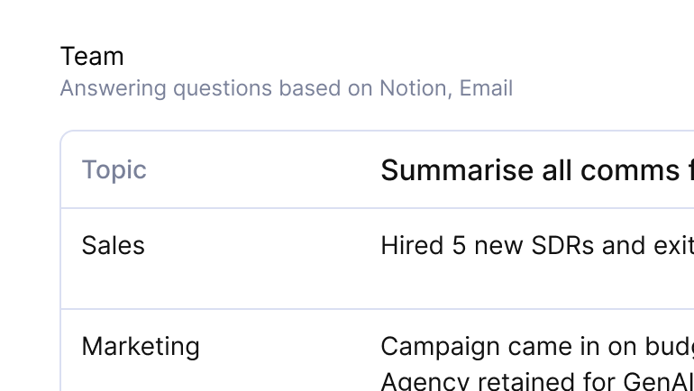Select the Topic column header
This screenshot has width=694, height=391.
[x=114, y=170]
